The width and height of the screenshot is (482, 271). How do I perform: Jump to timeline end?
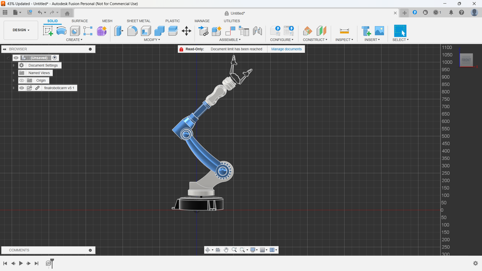coord(37,263)
